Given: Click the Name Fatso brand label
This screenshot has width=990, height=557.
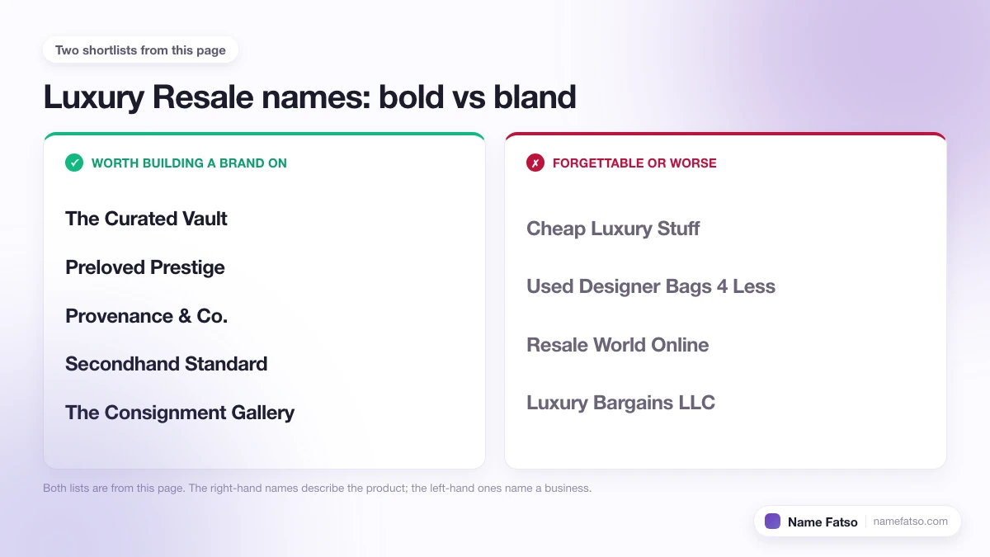Looking at the screenshot, I should [x=823, y=522].
